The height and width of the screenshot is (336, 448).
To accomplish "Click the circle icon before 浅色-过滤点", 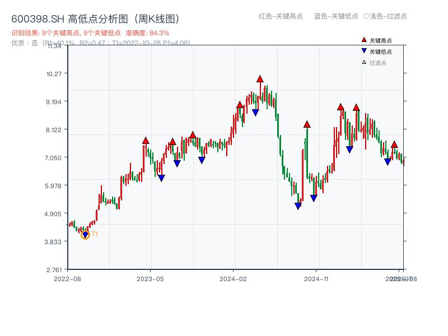I will (x=366, y=16).
